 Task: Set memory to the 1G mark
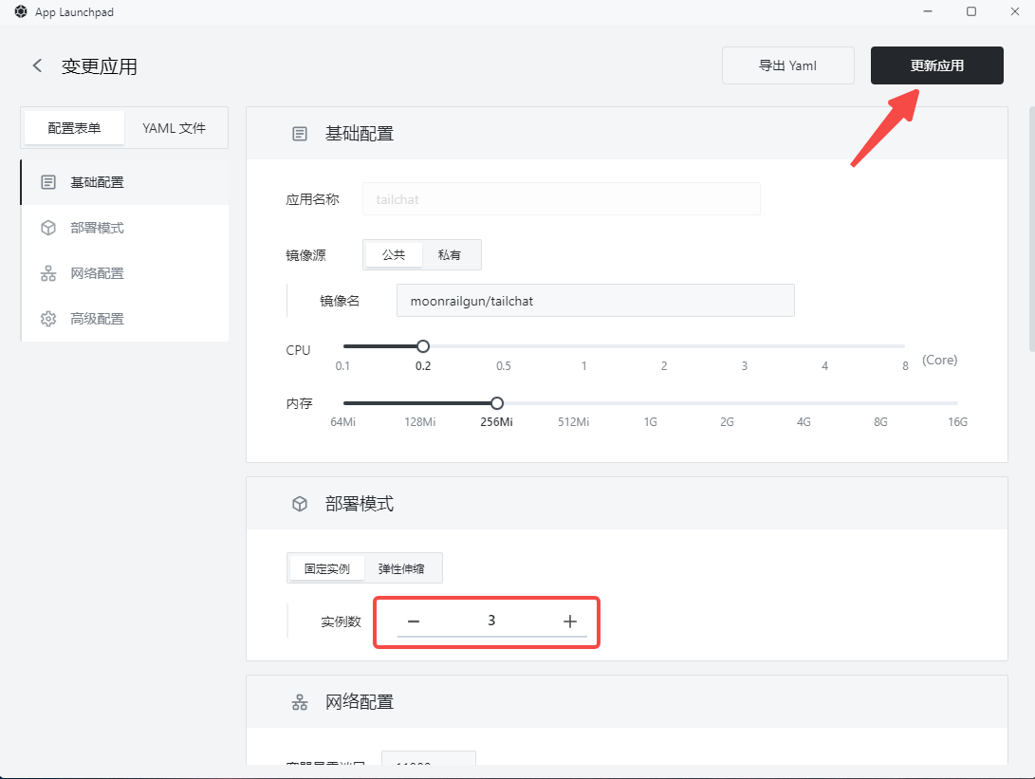pyautogui.click(x=651, y=422)
